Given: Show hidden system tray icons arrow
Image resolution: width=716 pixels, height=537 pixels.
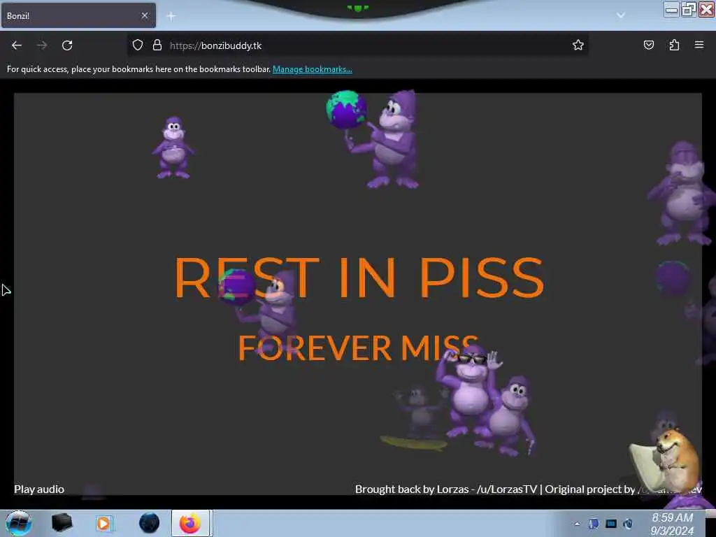Looking at the screenshot, I should [577, 524].
